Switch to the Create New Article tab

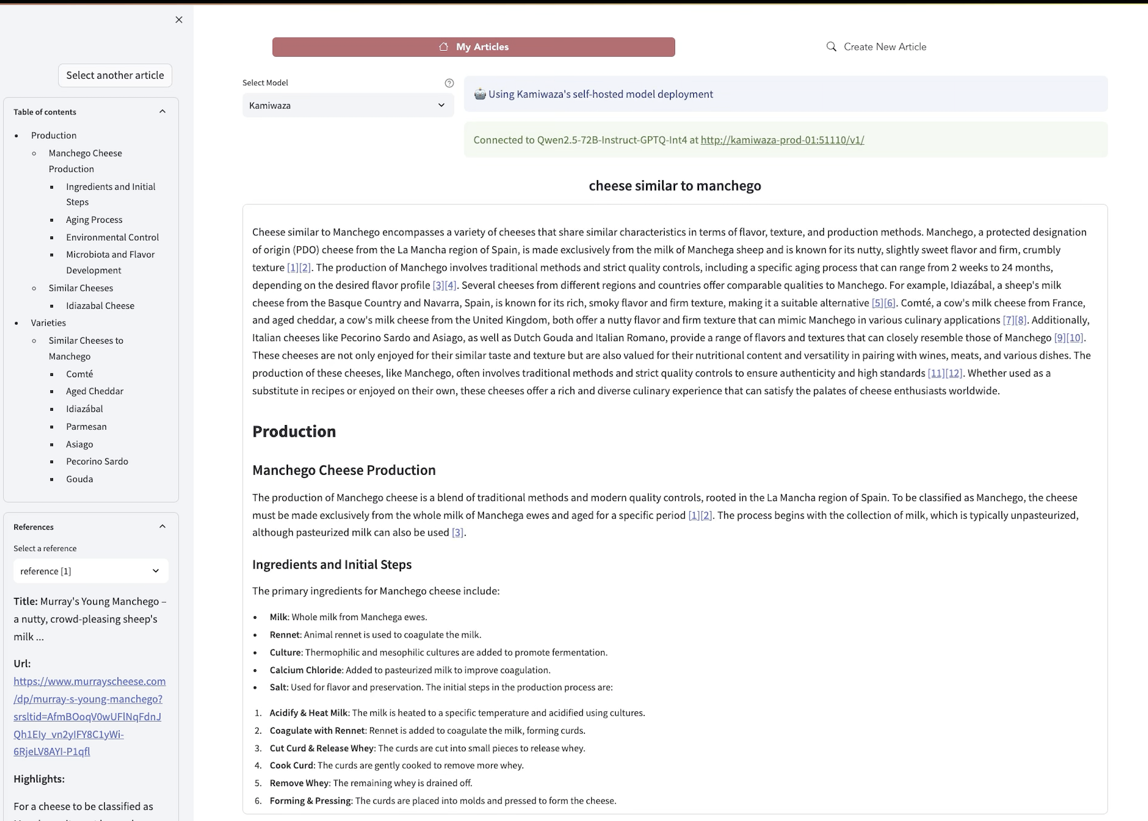click(x=876, y=47)
